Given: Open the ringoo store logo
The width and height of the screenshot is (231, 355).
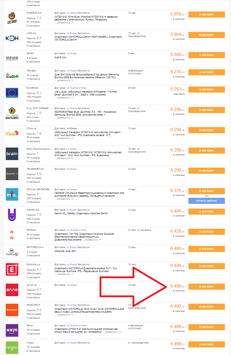Looking at the screenshot, I should point(12,347).
